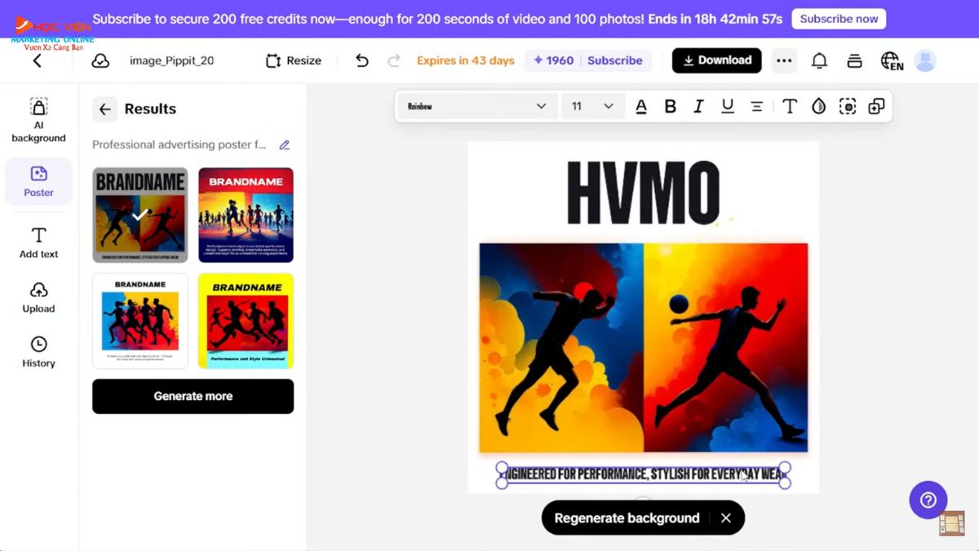Click the Subscribe now banner button

pos(839,19)
